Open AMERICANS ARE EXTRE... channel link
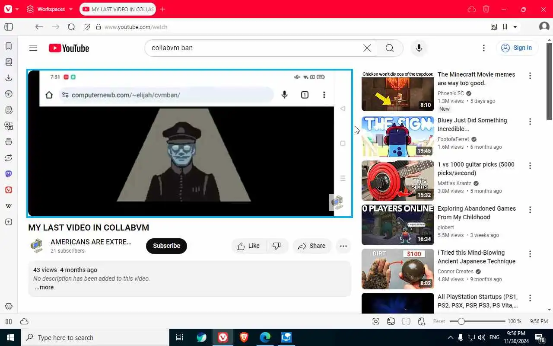This screenshot has width=553, height=346. click(91, 242)
